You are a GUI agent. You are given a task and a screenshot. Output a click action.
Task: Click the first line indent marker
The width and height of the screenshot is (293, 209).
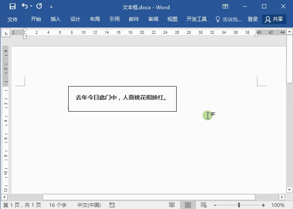[x=25, y=30]
